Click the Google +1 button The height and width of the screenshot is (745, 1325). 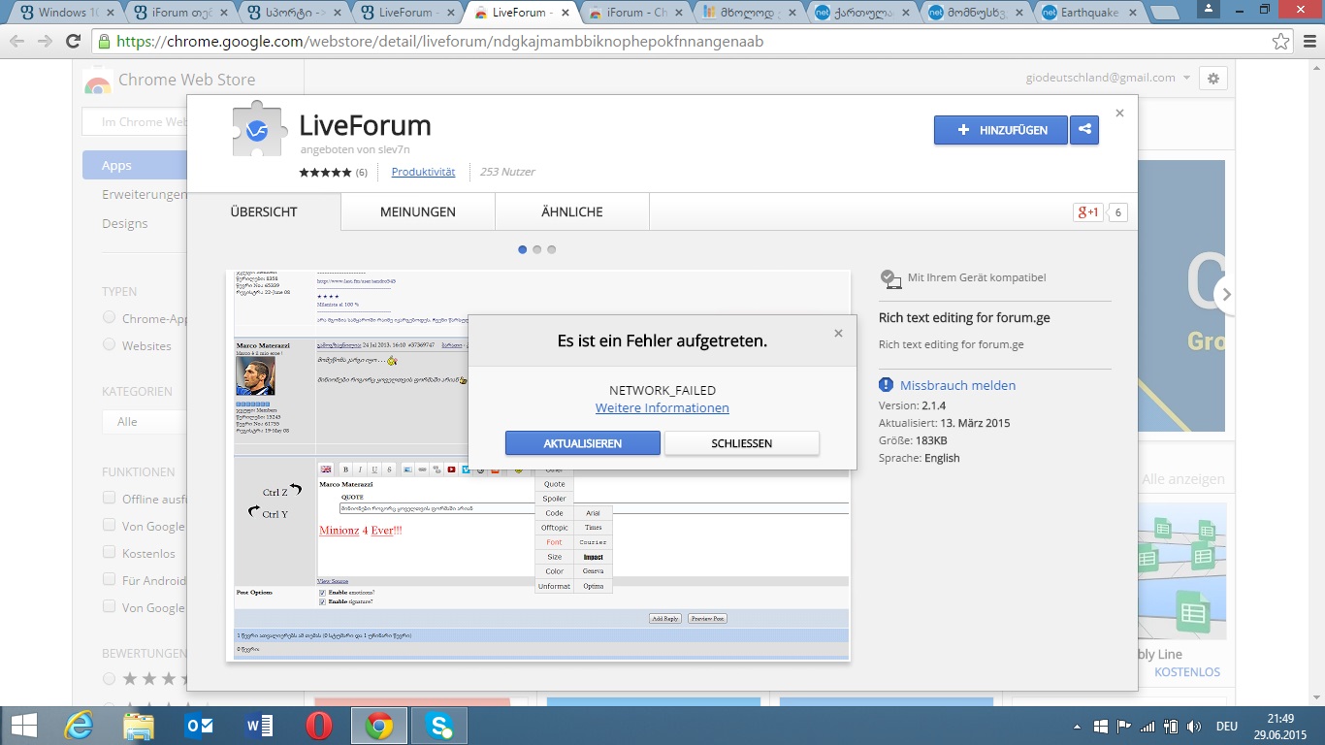click(x=1087, y=212)
